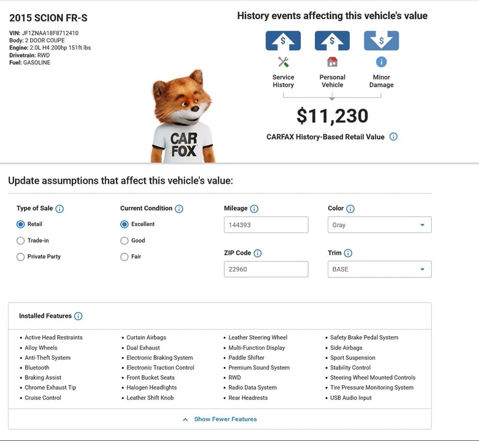
Task: Click the Safety Brake Pedal System feature
Action: (364, 337)
